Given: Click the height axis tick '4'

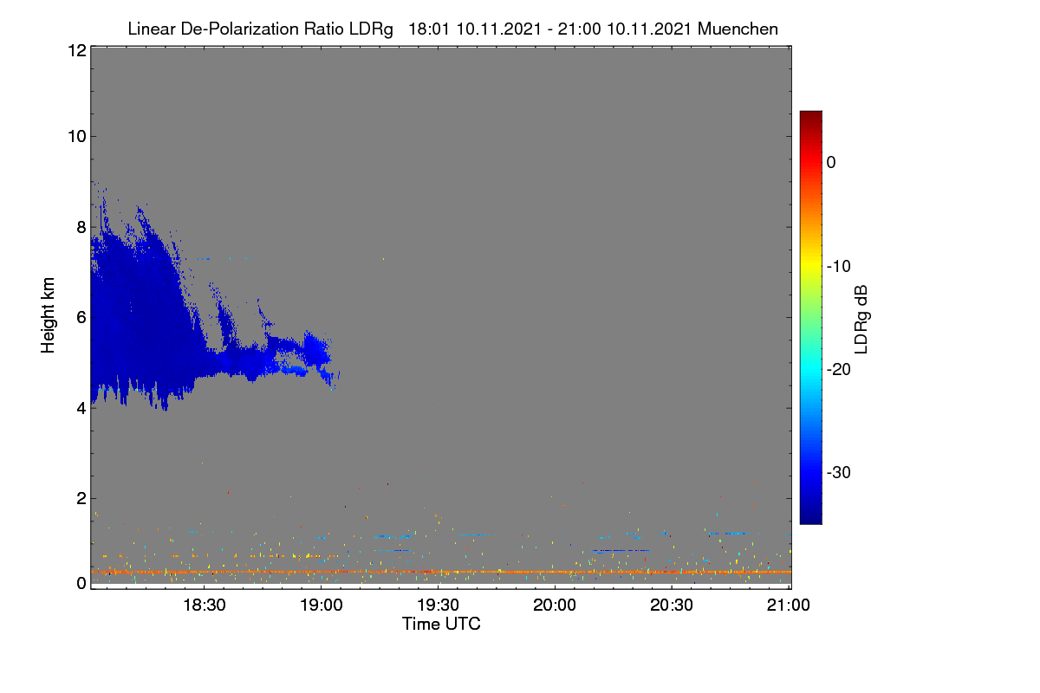Looking at the screenshot, I should [80, 407].
